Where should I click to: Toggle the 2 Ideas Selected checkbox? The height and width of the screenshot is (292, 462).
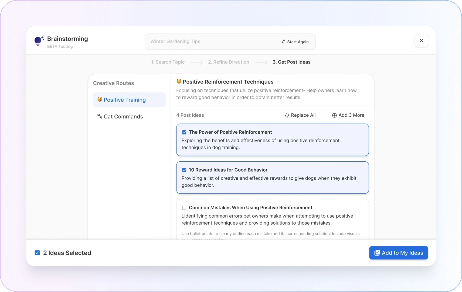click(x=37, y=253)
